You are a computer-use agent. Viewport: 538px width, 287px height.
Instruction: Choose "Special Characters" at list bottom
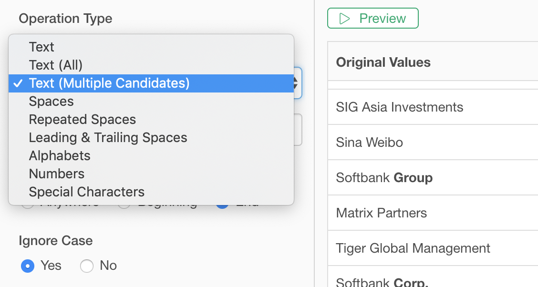coord(86,192)
